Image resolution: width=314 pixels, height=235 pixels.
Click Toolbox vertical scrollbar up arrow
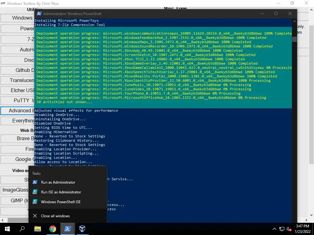(x=312, y=9)
